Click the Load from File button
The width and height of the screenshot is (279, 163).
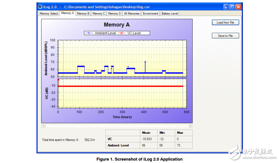tap(225, 22)
